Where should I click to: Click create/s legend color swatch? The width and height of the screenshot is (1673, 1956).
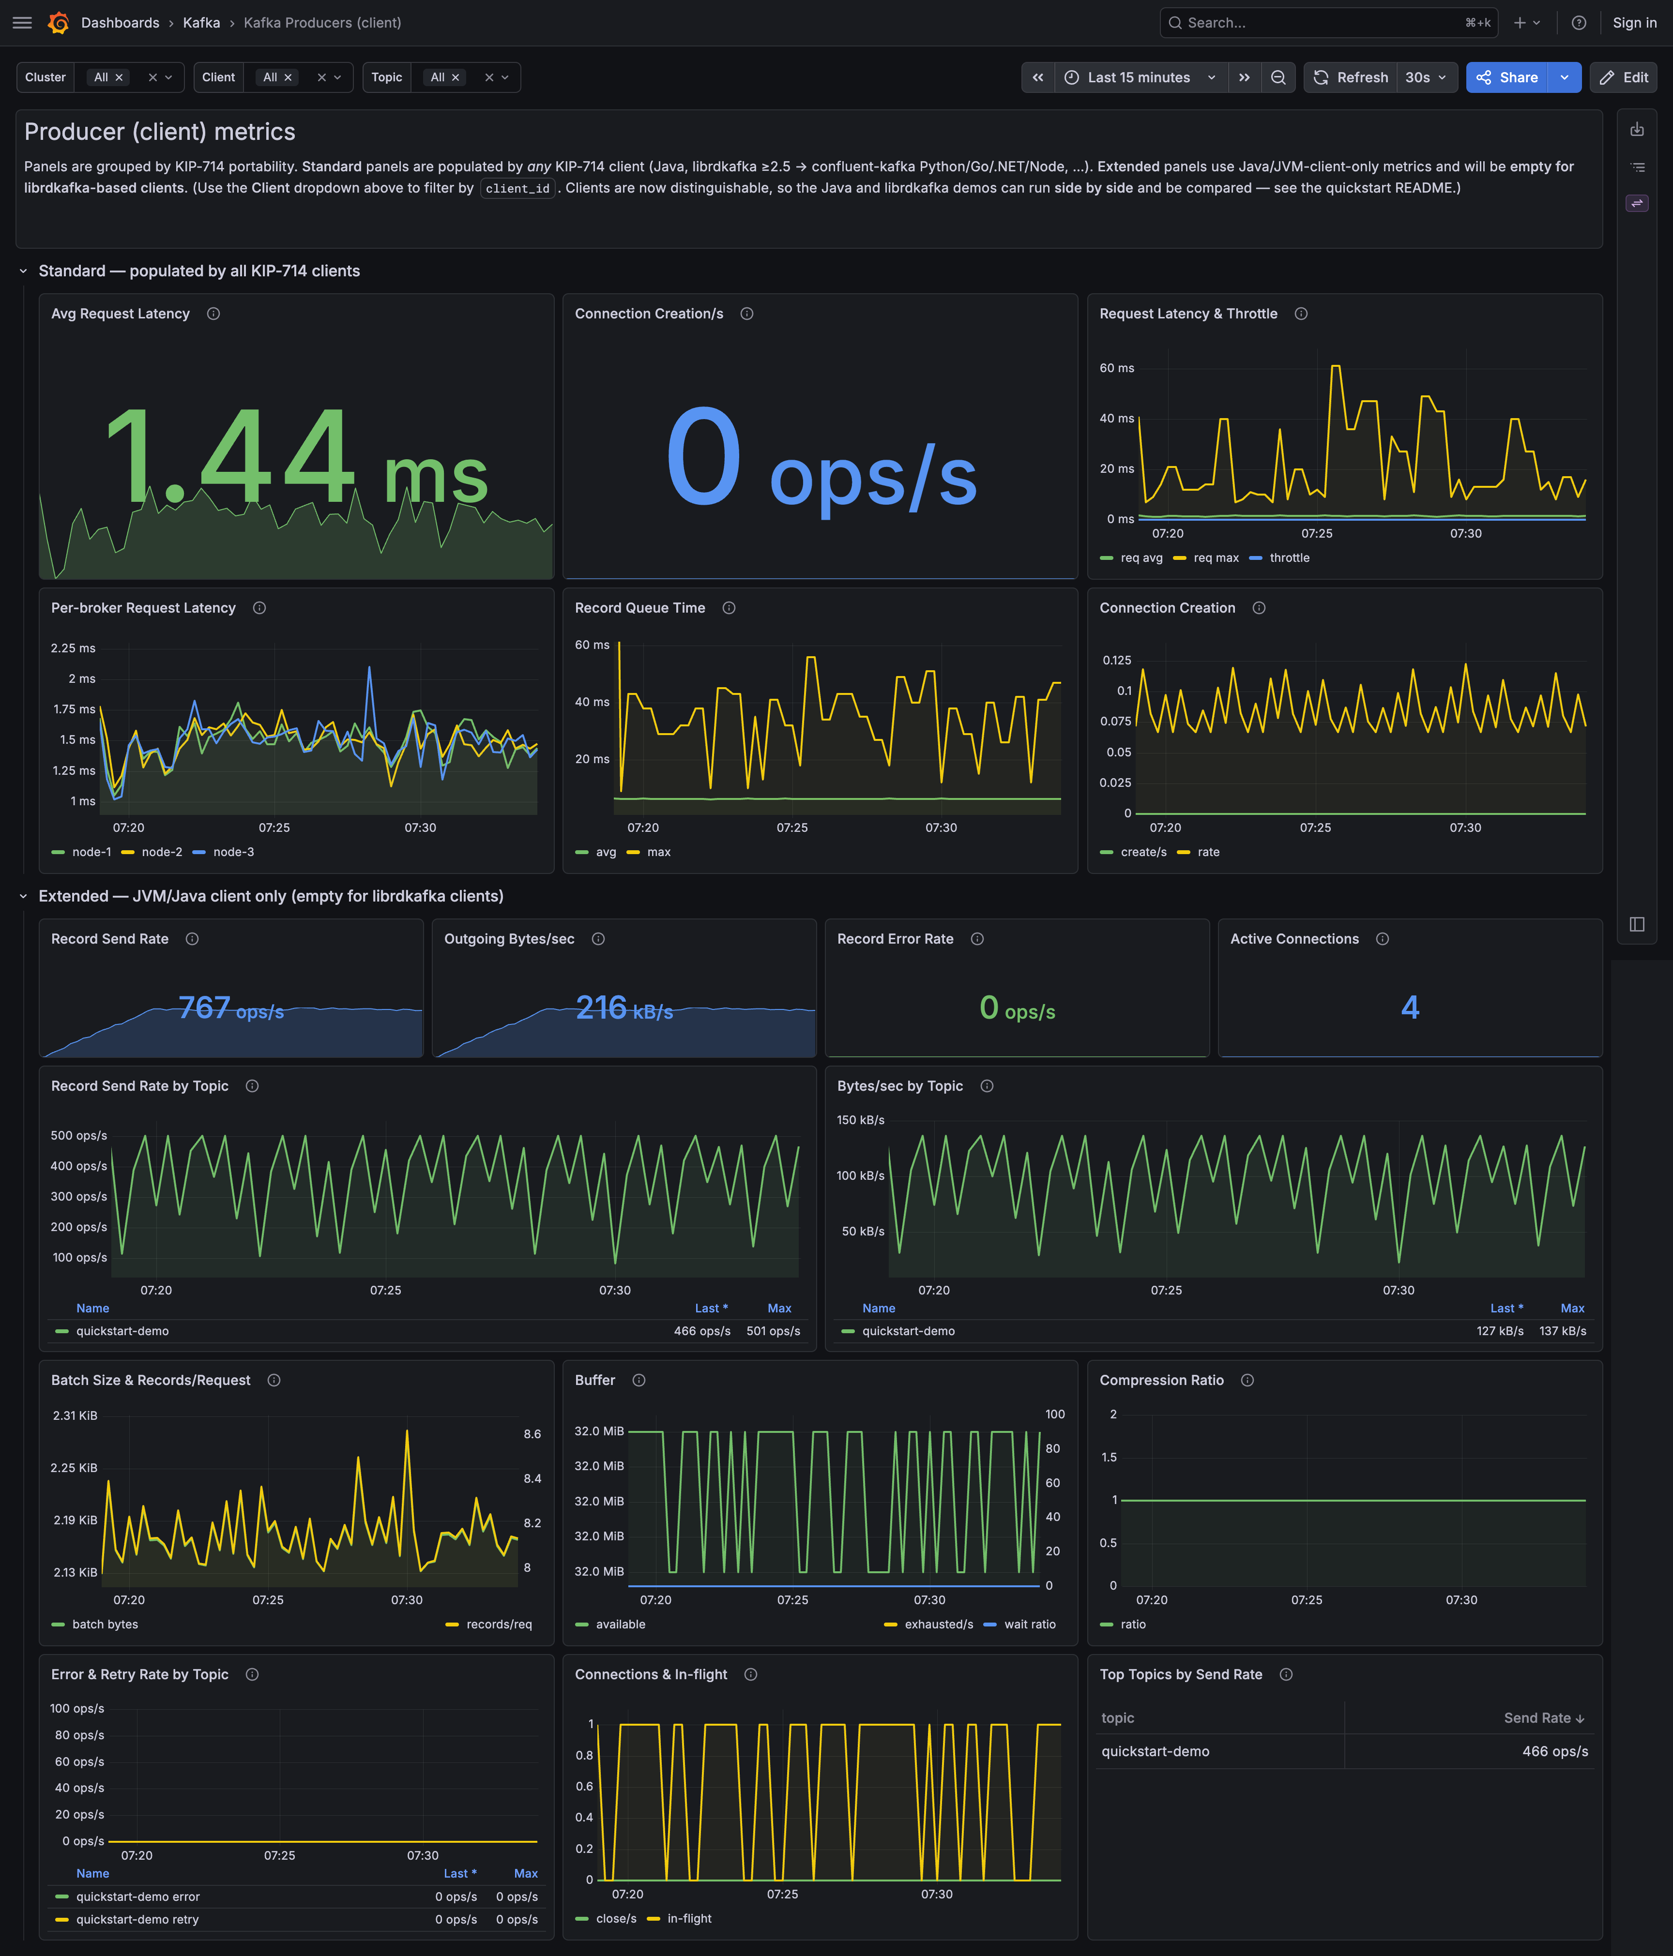[x=1107, y=853]
